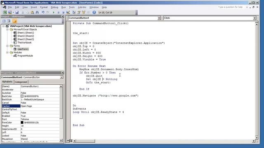The width and height of the screenshot is (264, 148).
Task: Select Sheet2 (Sheet2) in project tree
Action: 26,36
